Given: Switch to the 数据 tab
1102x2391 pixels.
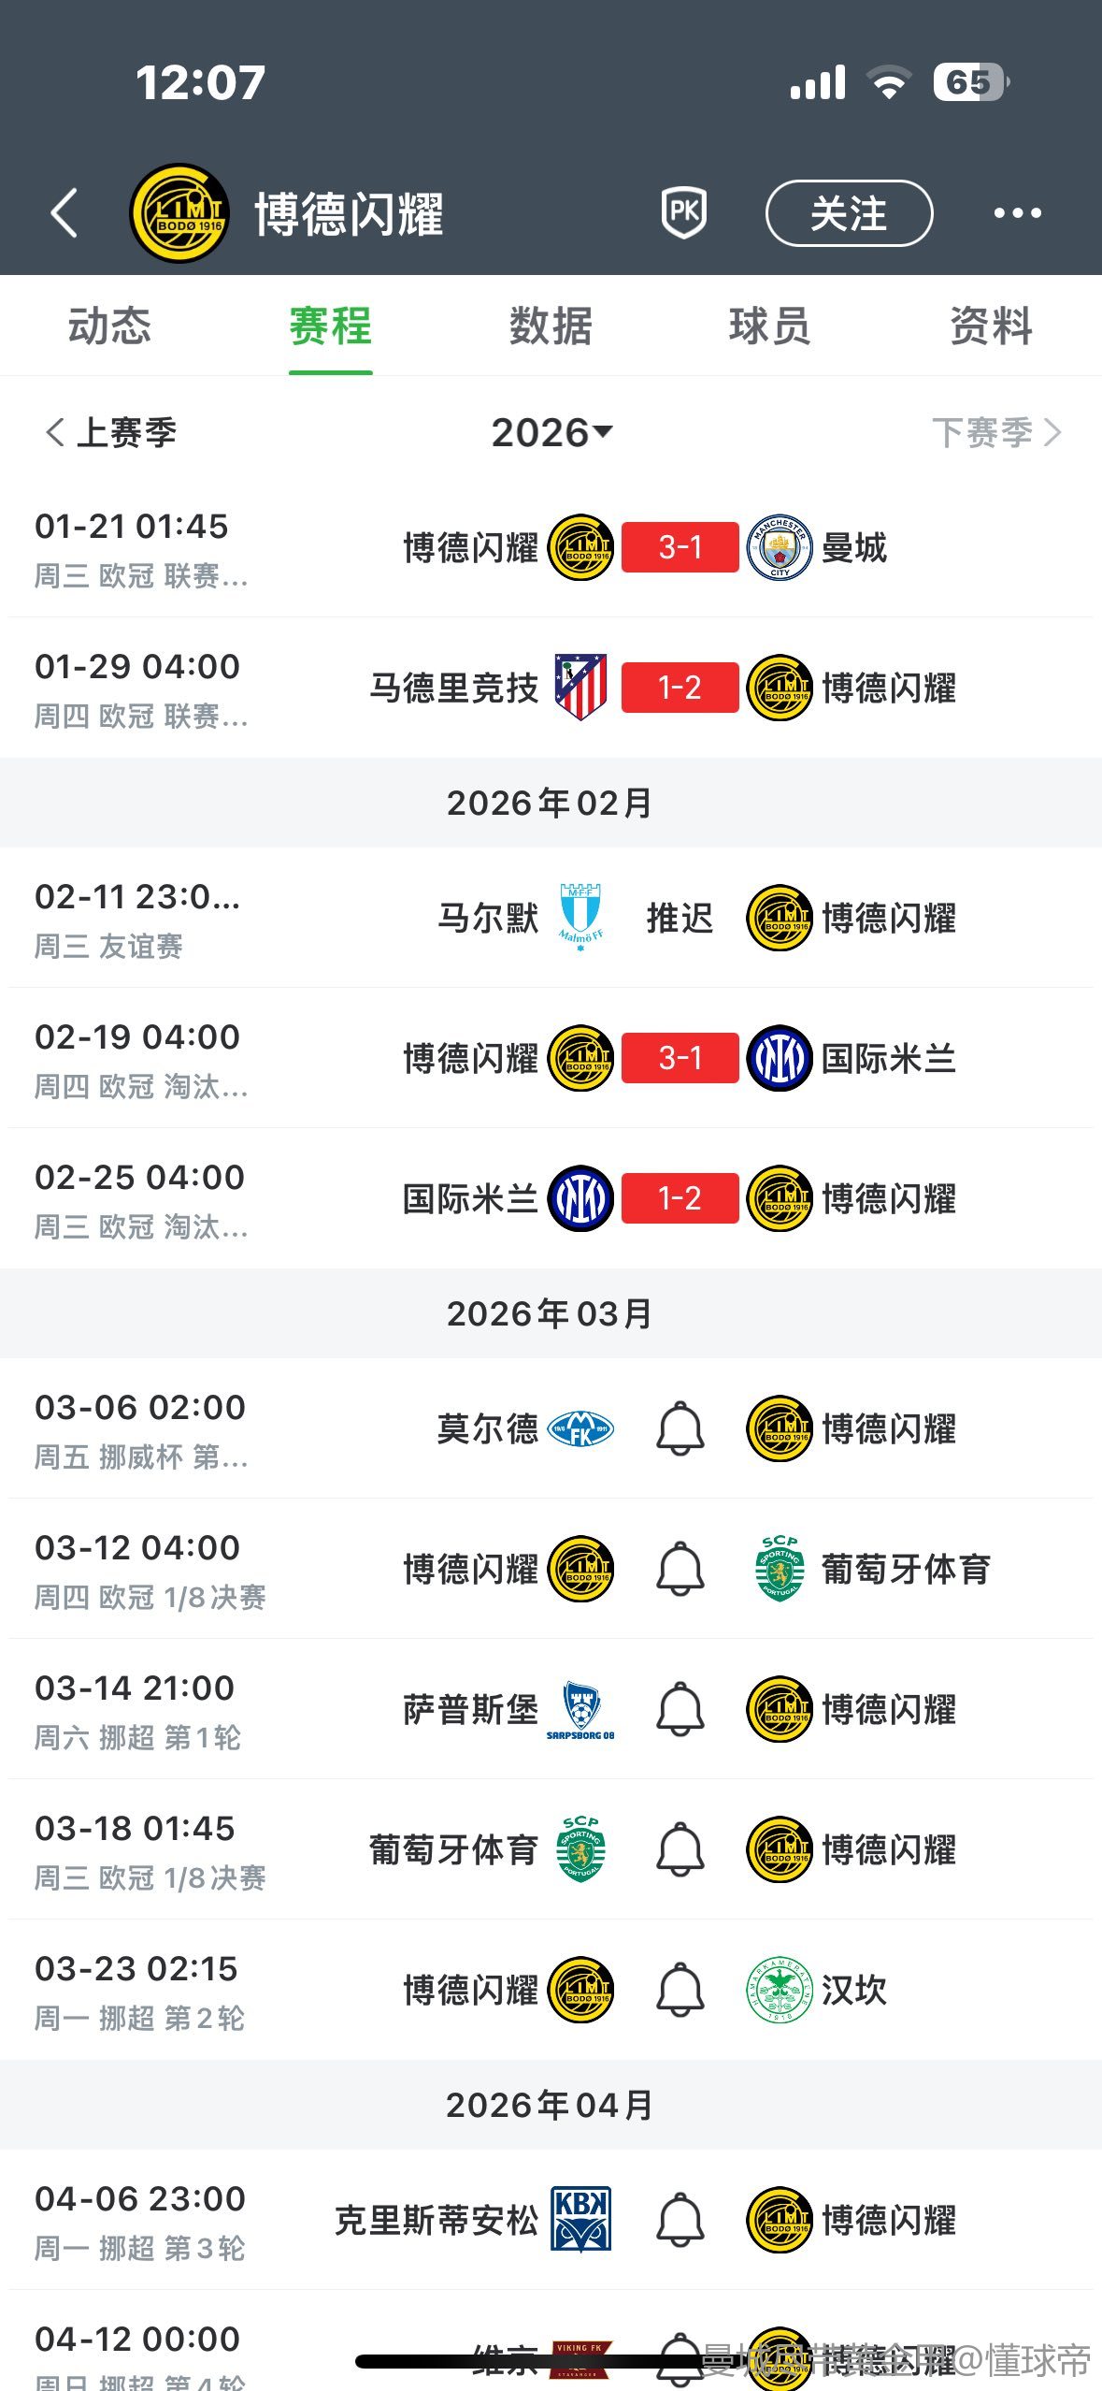Looking at the screenshot, I should click(x=551, y=326).
